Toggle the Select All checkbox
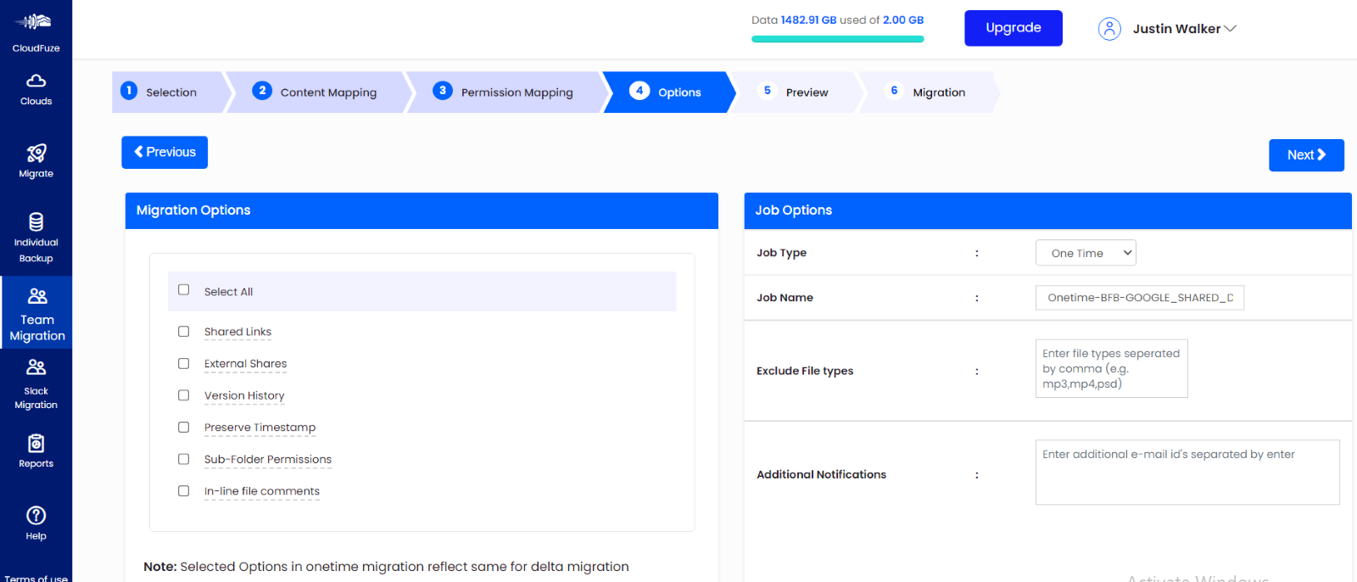The width and height of the screenshot is (1357, 582). point(183,290)
